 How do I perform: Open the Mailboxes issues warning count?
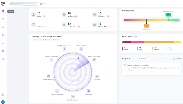tap(108, 16)
